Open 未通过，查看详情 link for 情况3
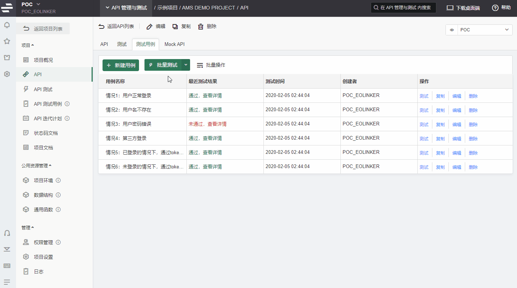Screen dimensions: 517x288 click(x=207, y=124)
